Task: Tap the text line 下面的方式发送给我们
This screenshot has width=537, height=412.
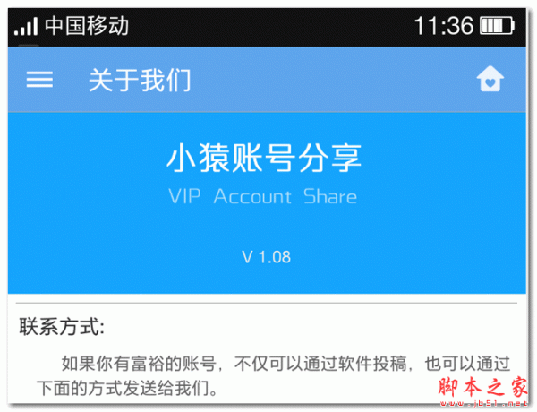Action: [127, 389]
